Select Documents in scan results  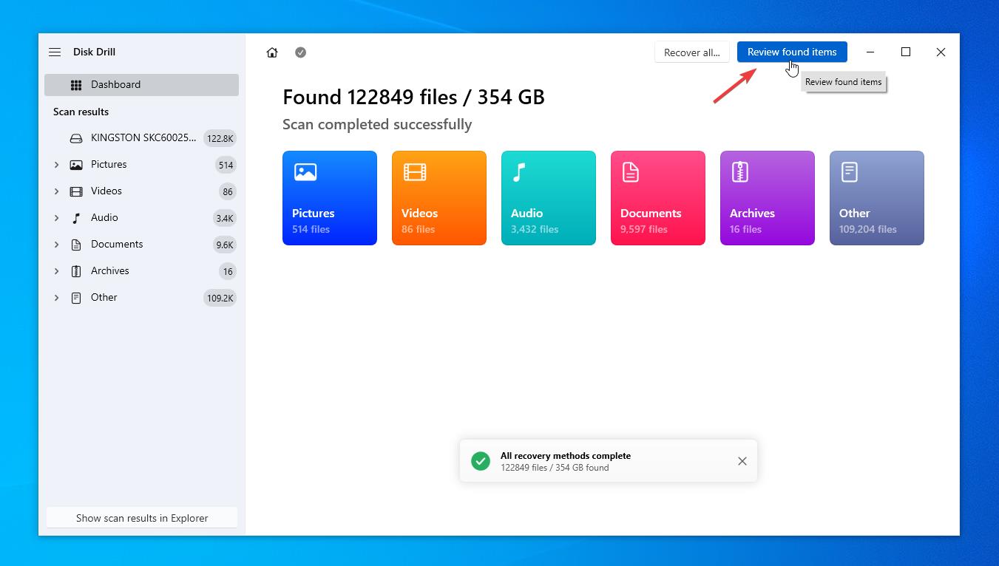click(141, 245)
